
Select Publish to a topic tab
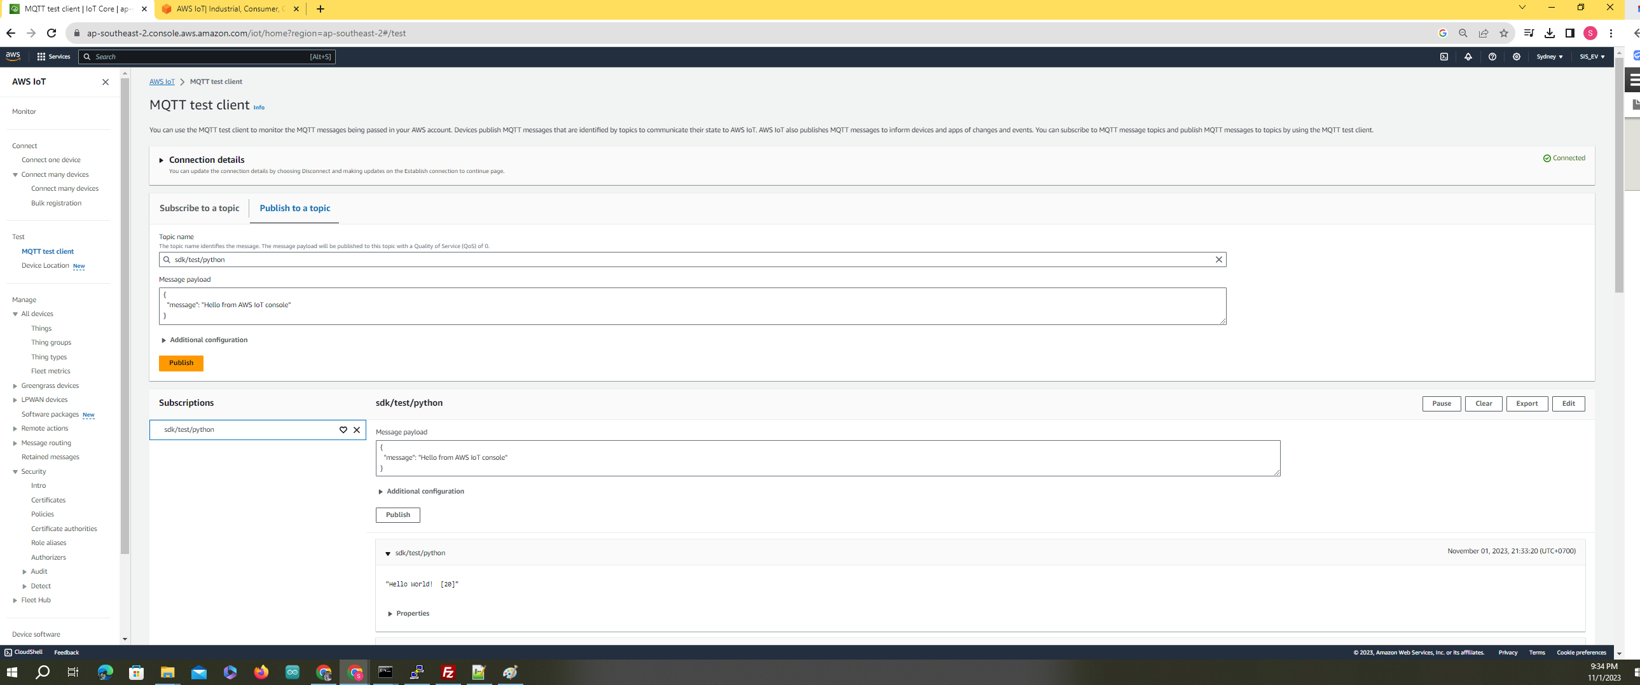pyautogui.click(x=295, y=208)
